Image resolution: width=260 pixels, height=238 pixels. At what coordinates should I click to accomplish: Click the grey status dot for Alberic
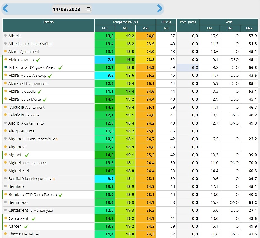(x=6, y=36)
